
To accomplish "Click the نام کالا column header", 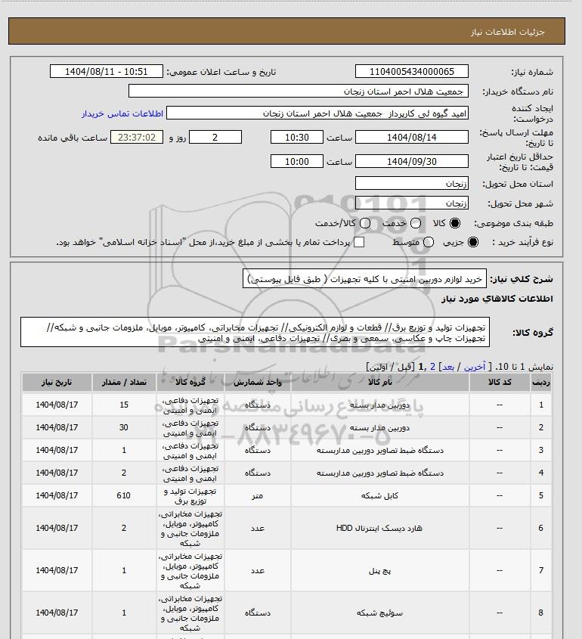I will [x=380, y=382].
